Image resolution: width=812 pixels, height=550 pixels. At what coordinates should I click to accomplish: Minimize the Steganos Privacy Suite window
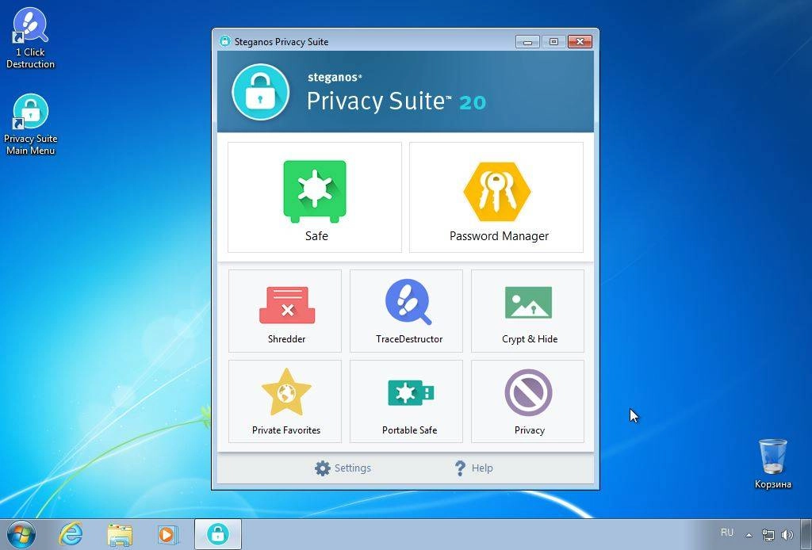tap(527, 42)
